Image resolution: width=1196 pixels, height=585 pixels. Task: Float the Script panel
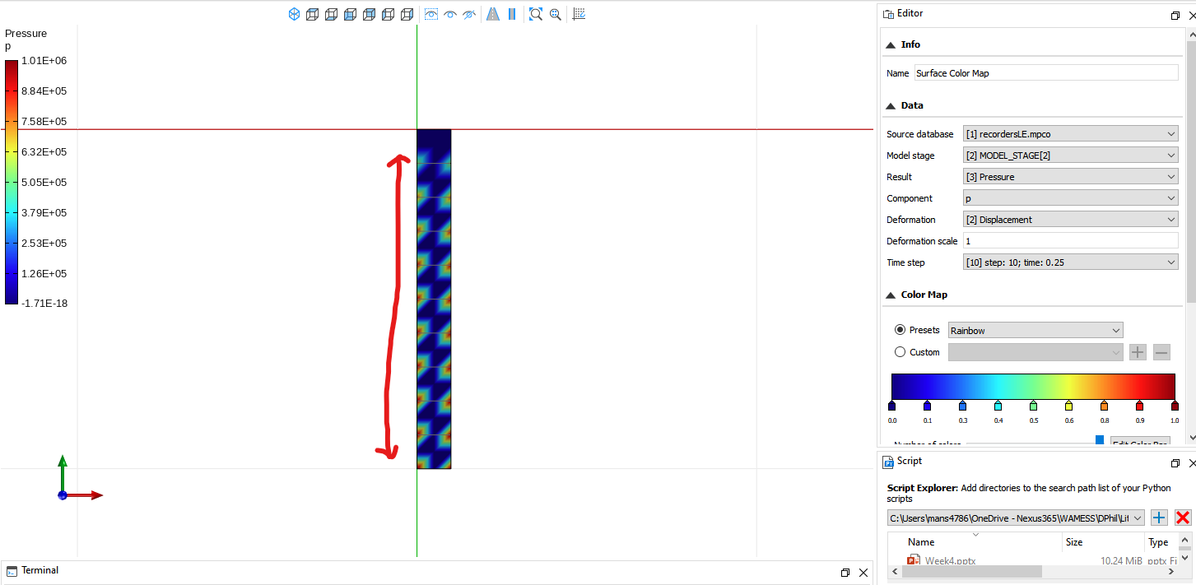[x=1175, y=463]
